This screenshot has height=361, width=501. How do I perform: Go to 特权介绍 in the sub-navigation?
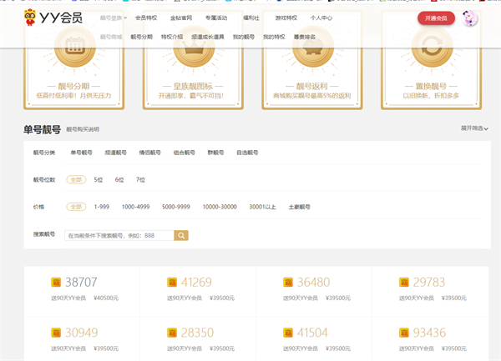point(172,37)
